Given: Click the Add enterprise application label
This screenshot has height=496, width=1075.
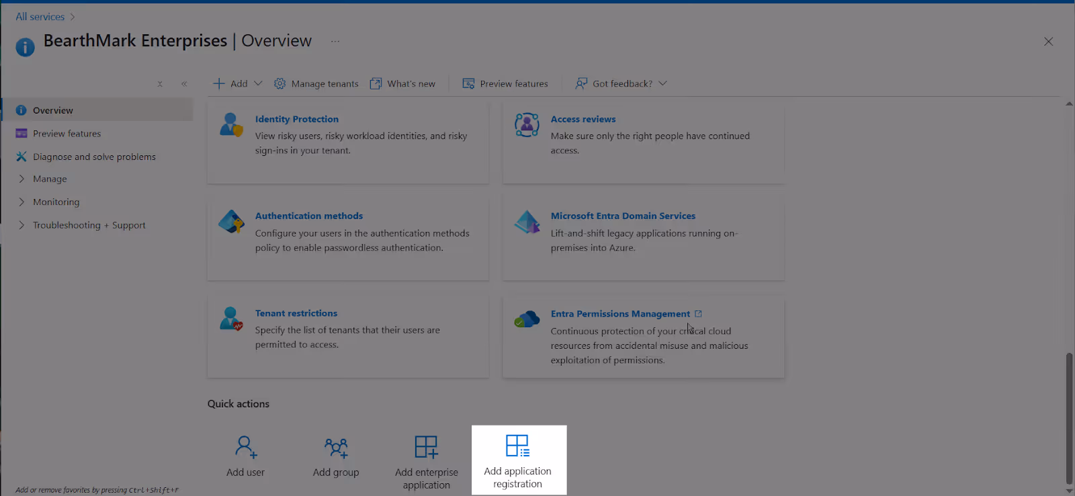Looking at the screenshot, I should click(x=427, y=479).
